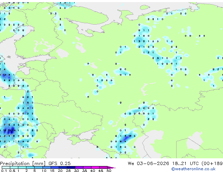Viewport: 223px width, 172px height.
Task: Click the precipitation value '13' on the map
Action: 5,75
